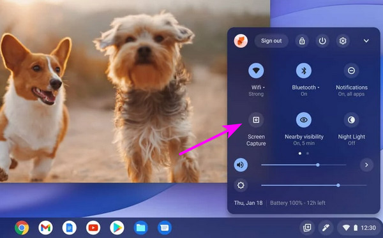Viewport: 383px width, 238px height.
Task: Lock the screen with the padlock icon
Action: (x=302, y=41)
